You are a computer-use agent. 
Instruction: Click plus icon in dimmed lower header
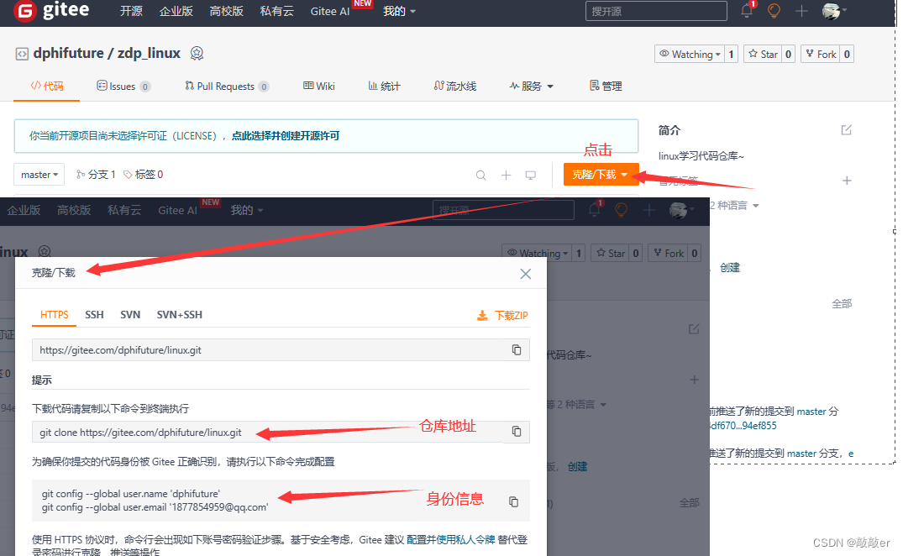click(649, 211)
